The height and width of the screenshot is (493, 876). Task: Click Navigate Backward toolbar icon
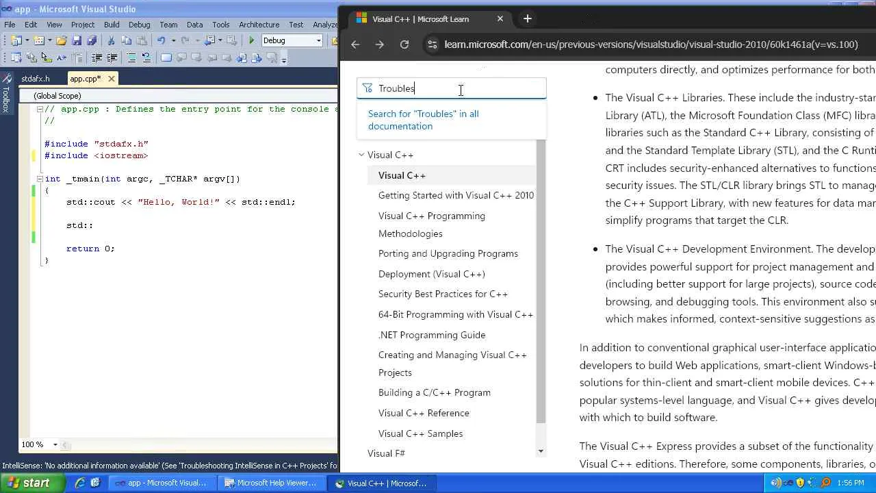pyautogui.click(x=210, y=41)
